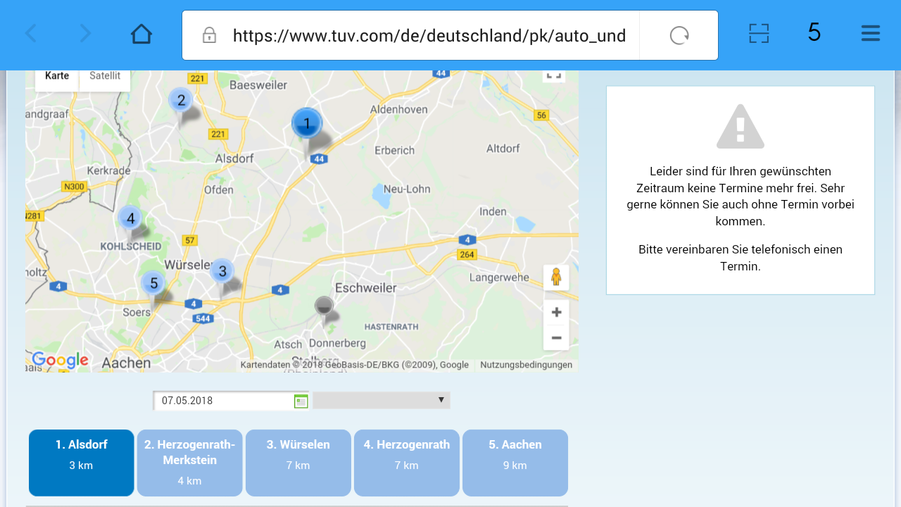This screenshot has width=901, height=507.
Task: Zoom in the map with plus button
Action: [556, 312]
